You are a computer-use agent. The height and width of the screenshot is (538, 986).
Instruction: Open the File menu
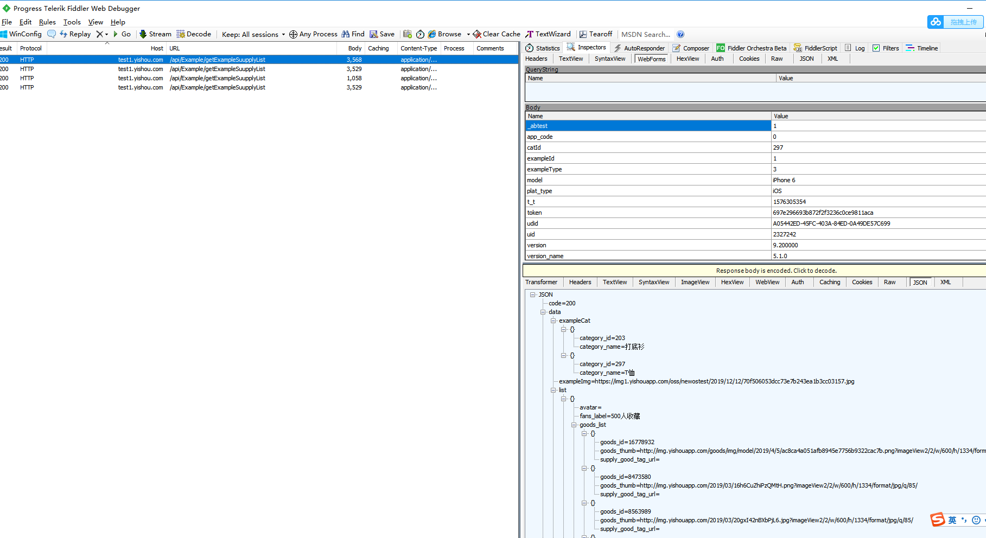tap(7, 22)
